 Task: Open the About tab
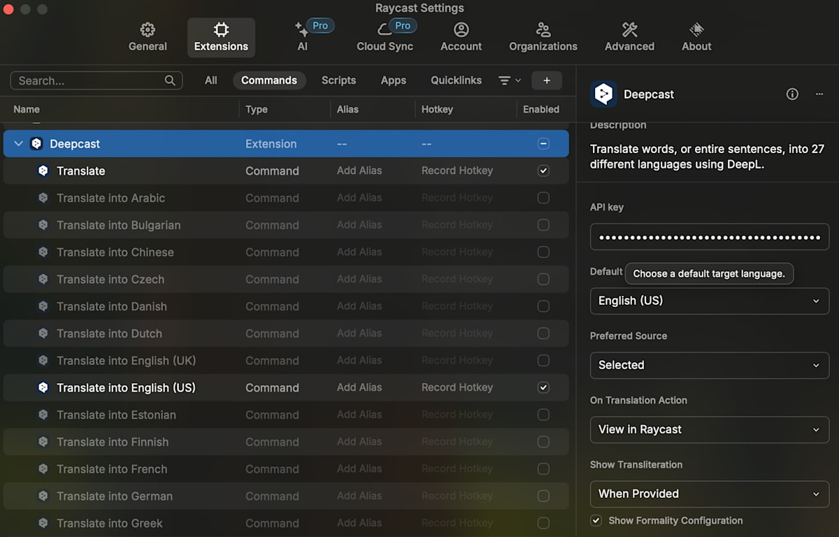tap(696, 37)
